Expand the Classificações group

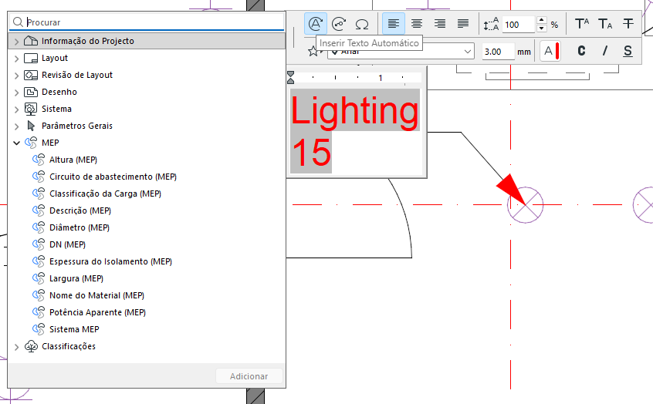(x=16, y=347)
